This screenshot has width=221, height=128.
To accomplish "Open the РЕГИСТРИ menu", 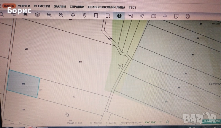I will click(42, 6).
